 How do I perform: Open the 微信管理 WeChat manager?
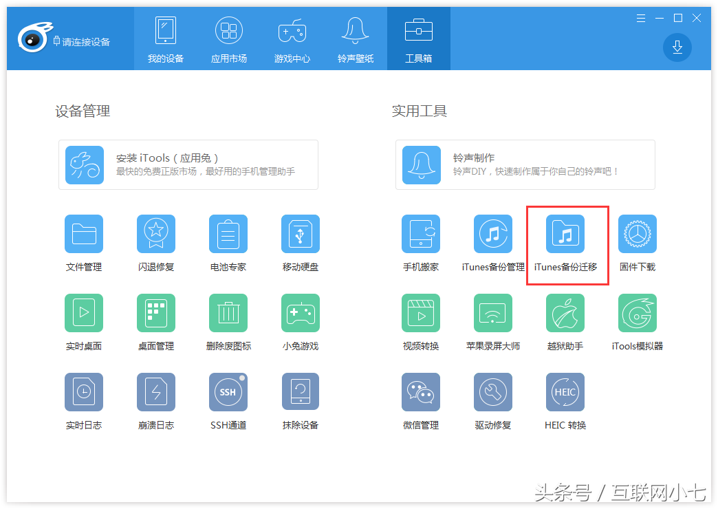(x=421, y=393)
